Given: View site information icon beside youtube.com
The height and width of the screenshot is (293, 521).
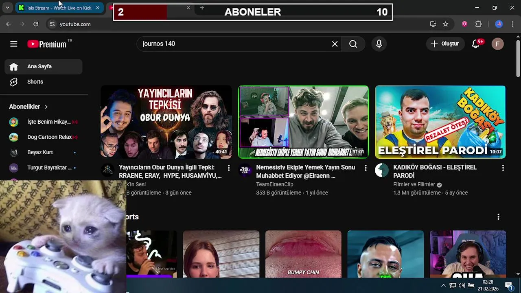Looking at the screenshot, I should coord(52,24).
